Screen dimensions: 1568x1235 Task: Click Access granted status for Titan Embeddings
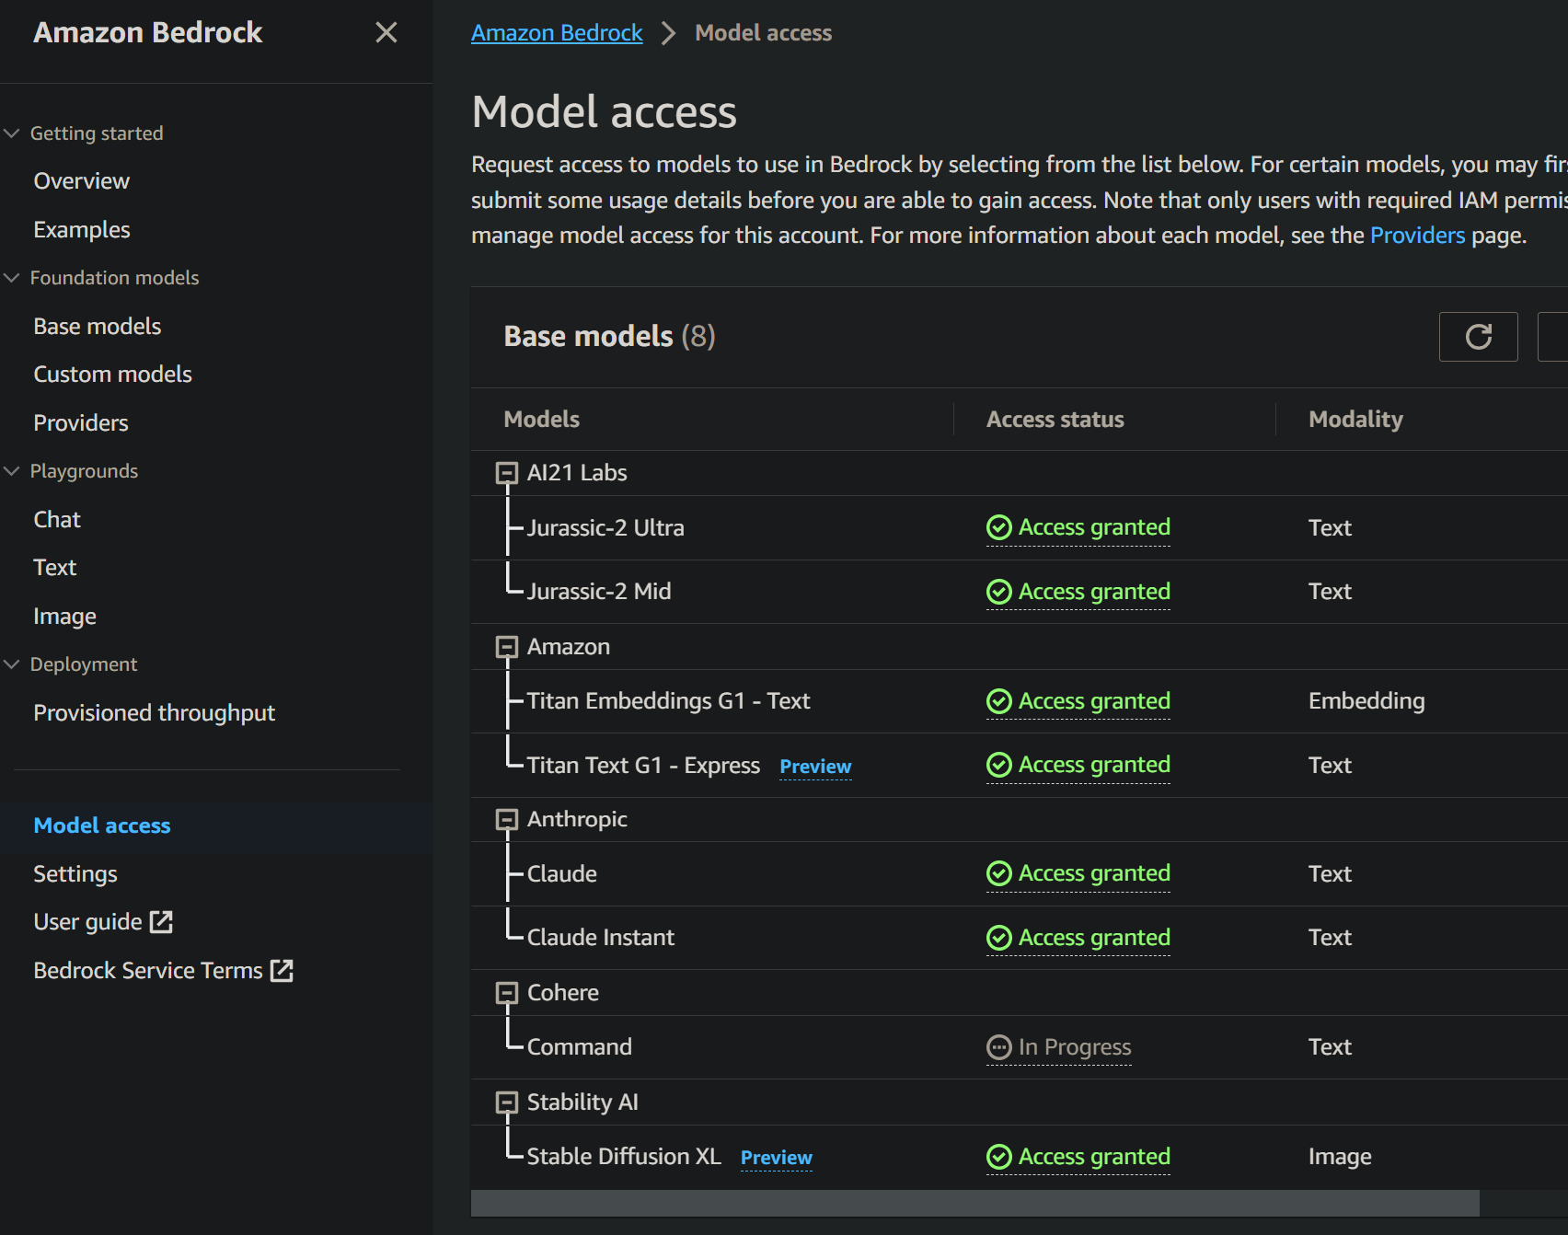[x=1078, y=701]
